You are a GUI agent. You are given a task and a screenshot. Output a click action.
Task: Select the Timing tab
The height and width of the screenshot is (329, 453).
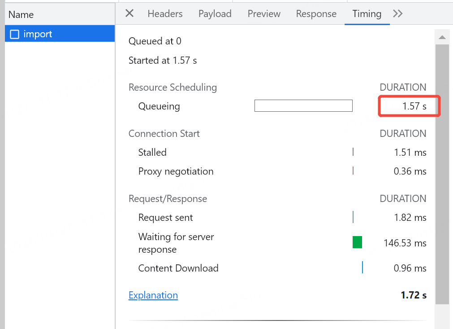367,14
